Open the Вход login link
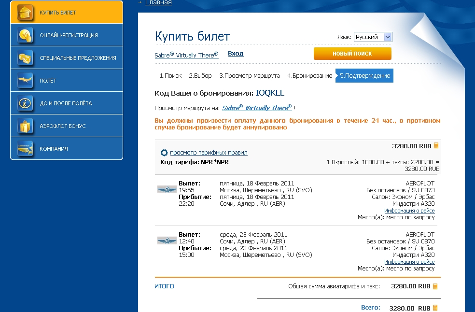The width and height of the screenshot is (475, 312). tap(236, 54)
